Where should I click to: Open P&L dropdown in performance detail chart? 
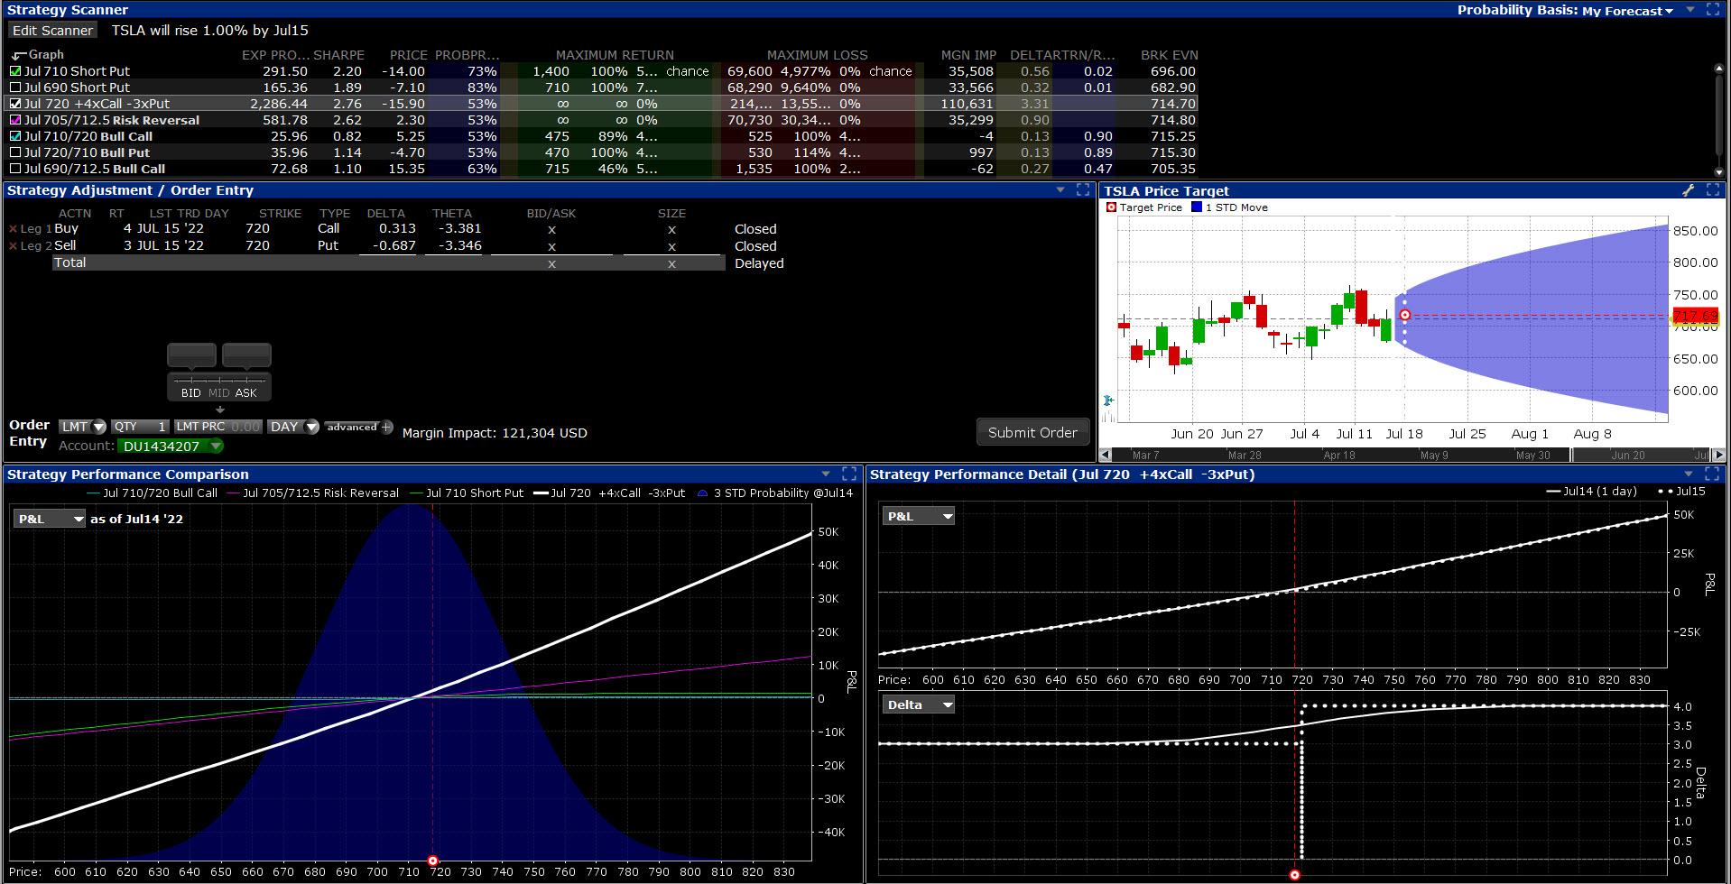tap(918, 516)
